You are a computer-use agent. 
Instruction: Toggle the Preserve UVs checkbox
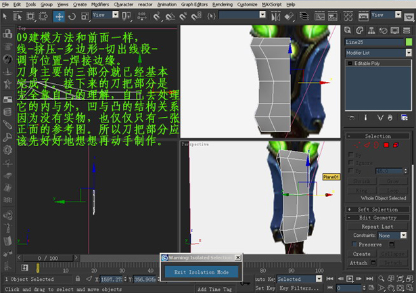[x=354, y=244]
